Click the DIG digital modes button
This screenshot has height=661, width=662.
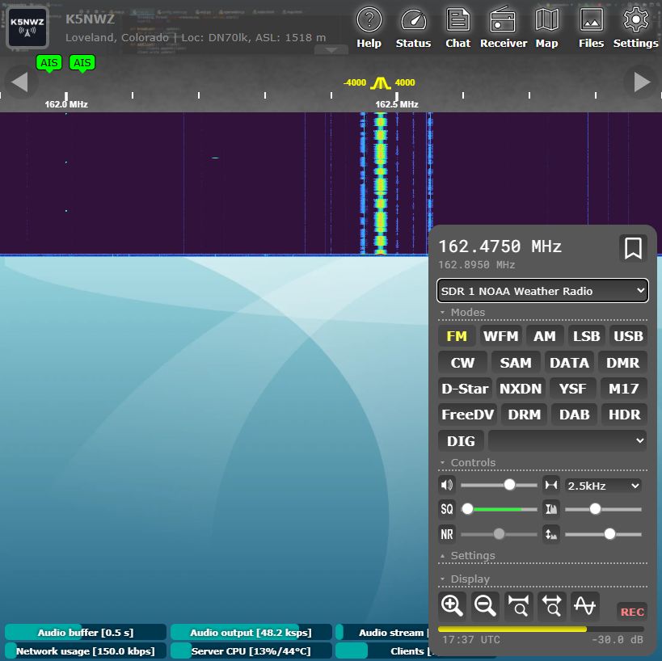click(x=461, y=440)
